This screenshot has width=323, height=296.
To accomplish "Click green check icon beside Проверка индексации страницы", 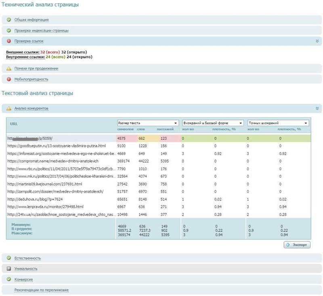I will tap(8, 30).
